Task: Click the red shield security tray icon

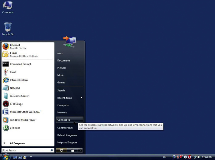Action: 178,157
